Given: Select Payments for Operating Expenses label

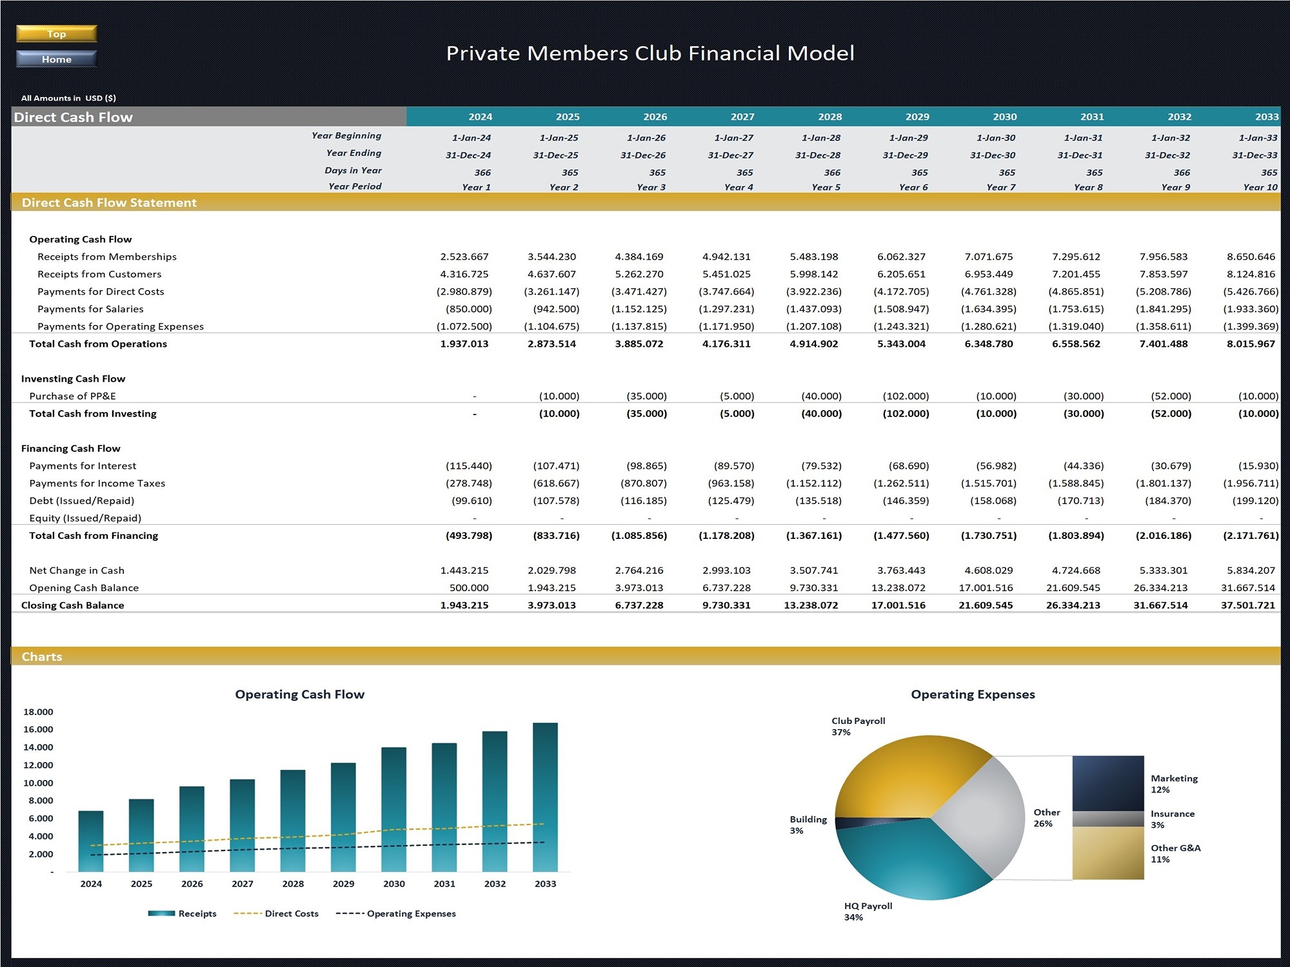Looking at the screenshot, I should (121, 326).
